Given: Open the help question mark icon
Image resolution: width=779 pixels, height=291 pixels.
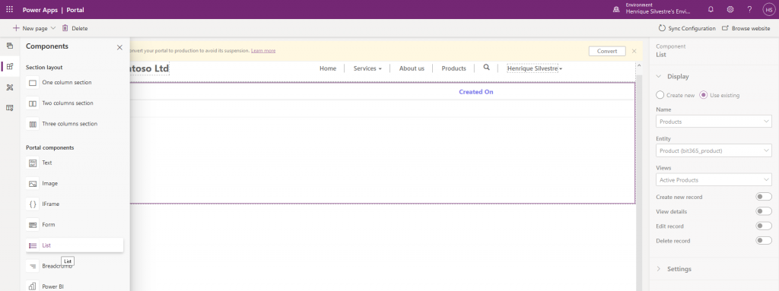Looking at the screenshot, I should (749, 9).
